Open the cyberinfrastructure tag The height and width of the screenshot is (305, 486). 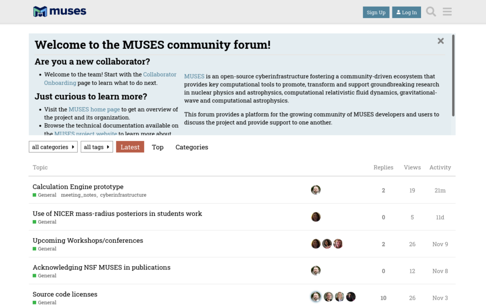coord(123,195)
